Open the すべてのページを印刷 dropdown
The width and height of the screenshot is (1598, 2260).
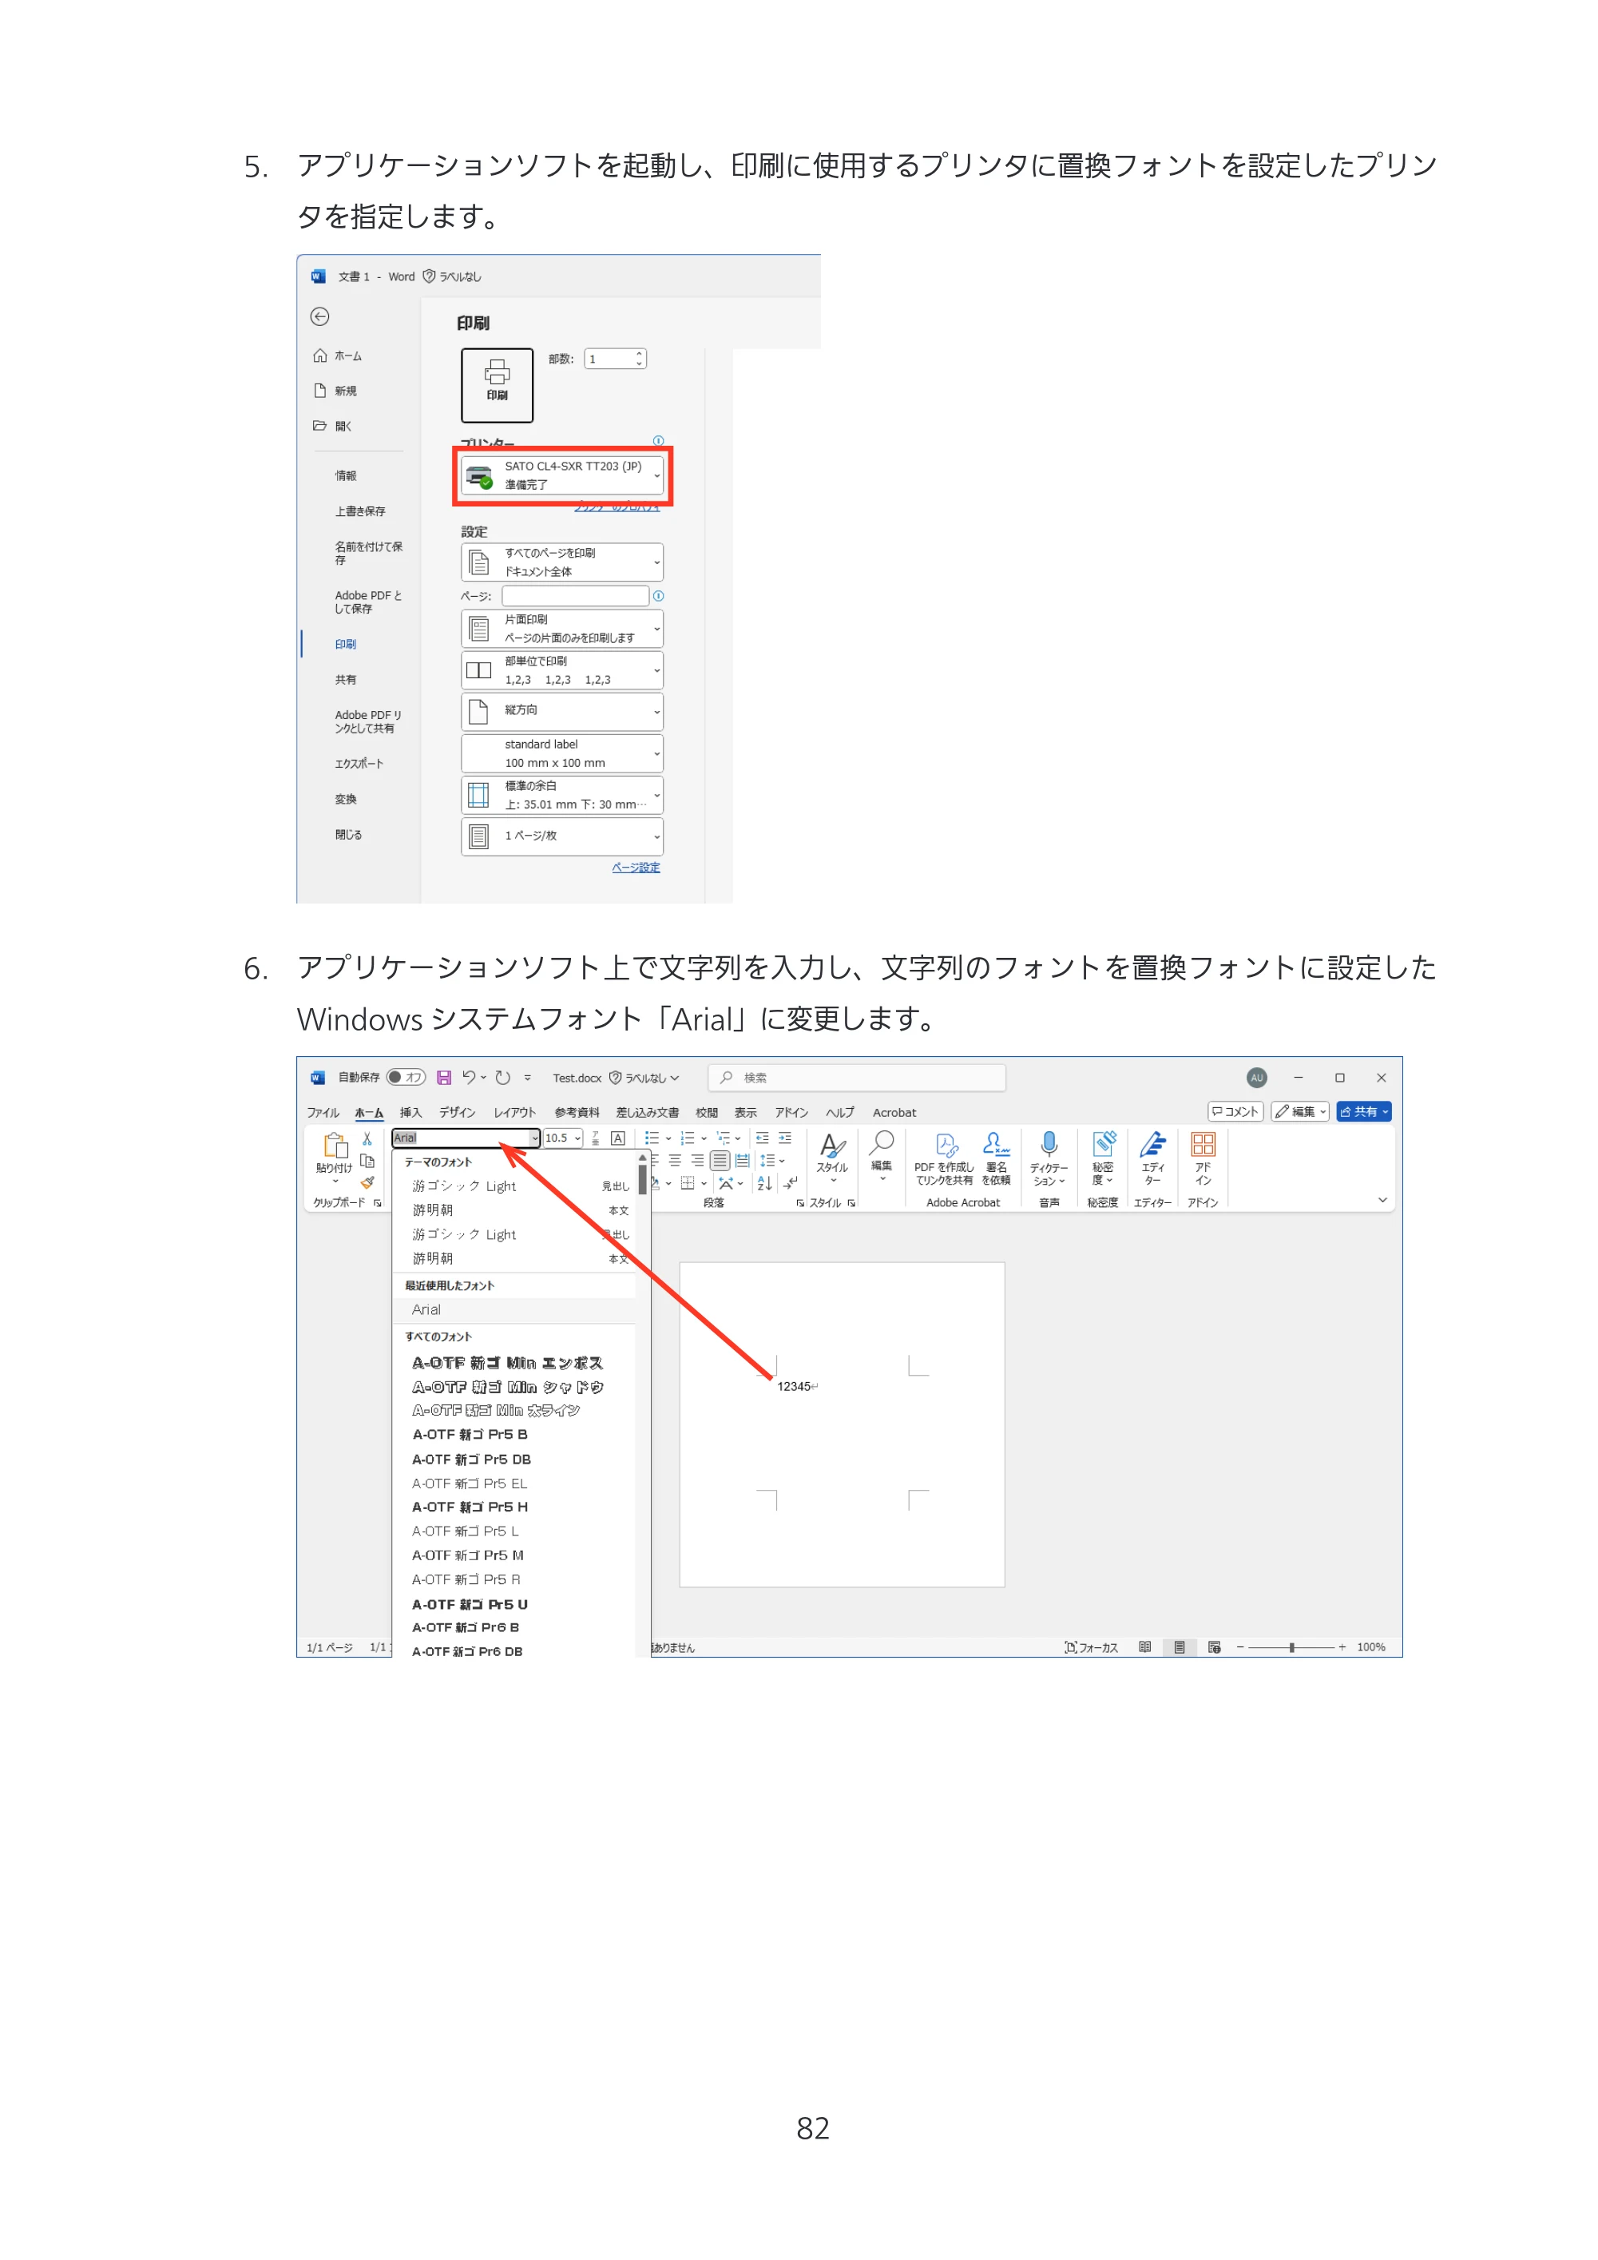(x=563, y=562)
